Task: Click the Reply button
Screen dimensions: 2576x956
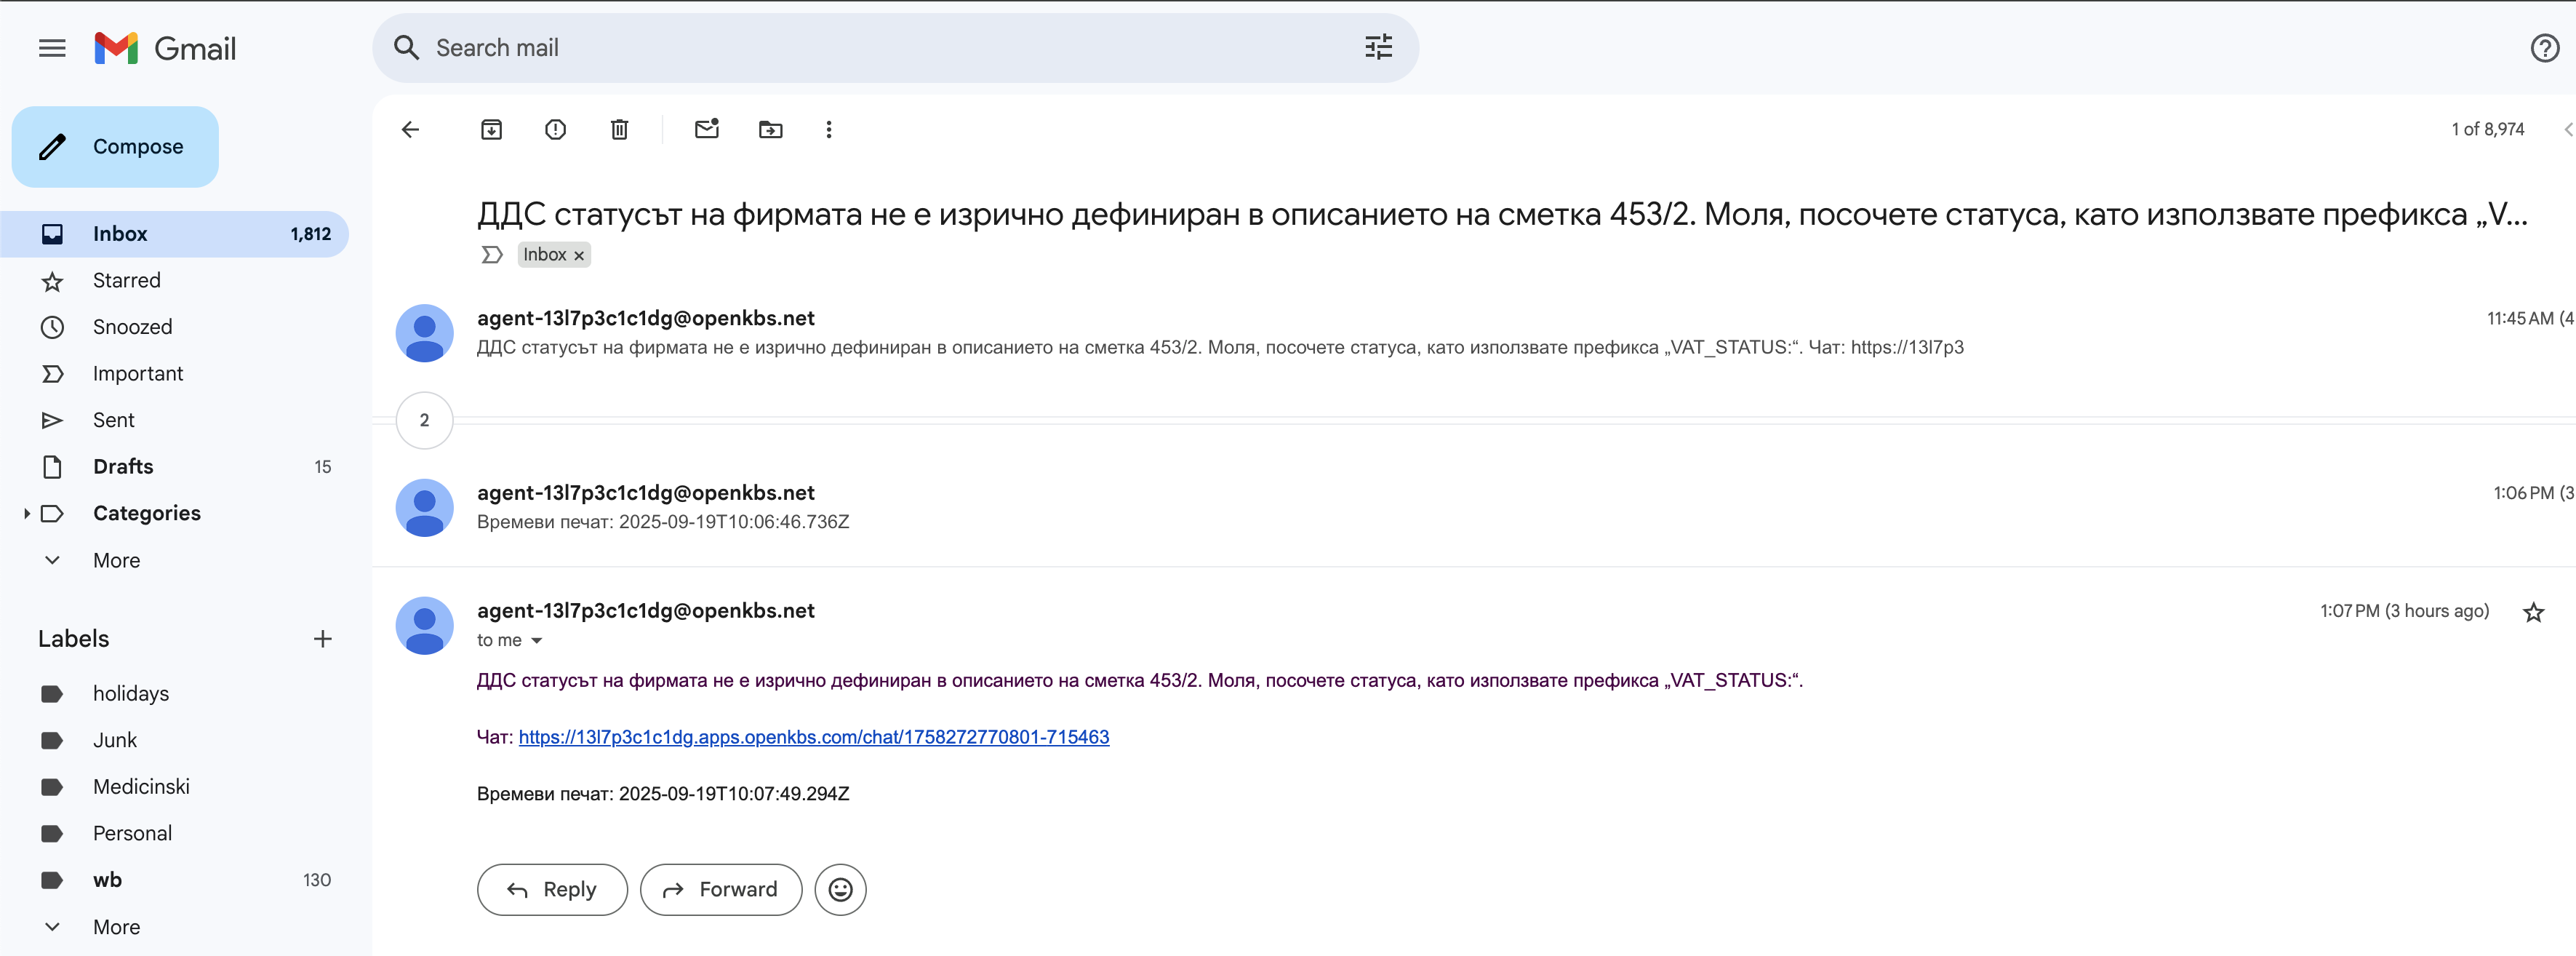Action: pos(552,889)
